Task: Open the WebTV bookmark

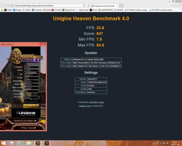Action: pos(27,10)
